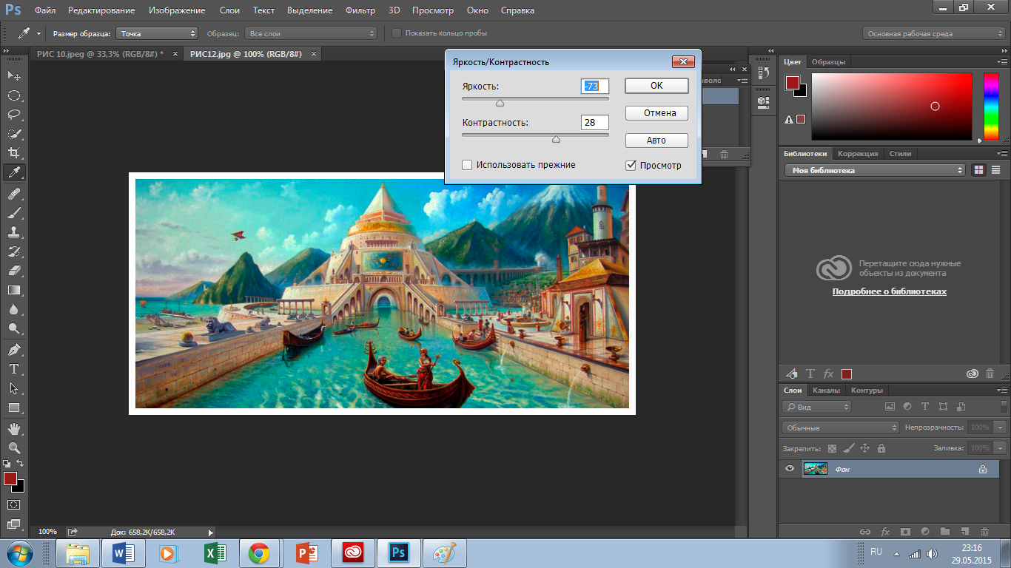Add a layer mask
This screenshot has width=1011, height=568.
[904, 532]
